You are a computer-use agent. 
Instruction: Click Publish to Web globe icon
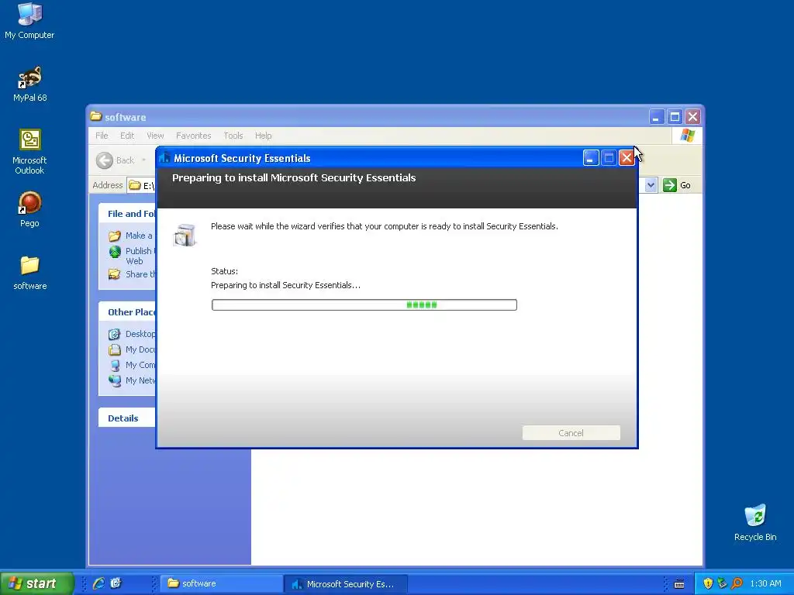115,252
